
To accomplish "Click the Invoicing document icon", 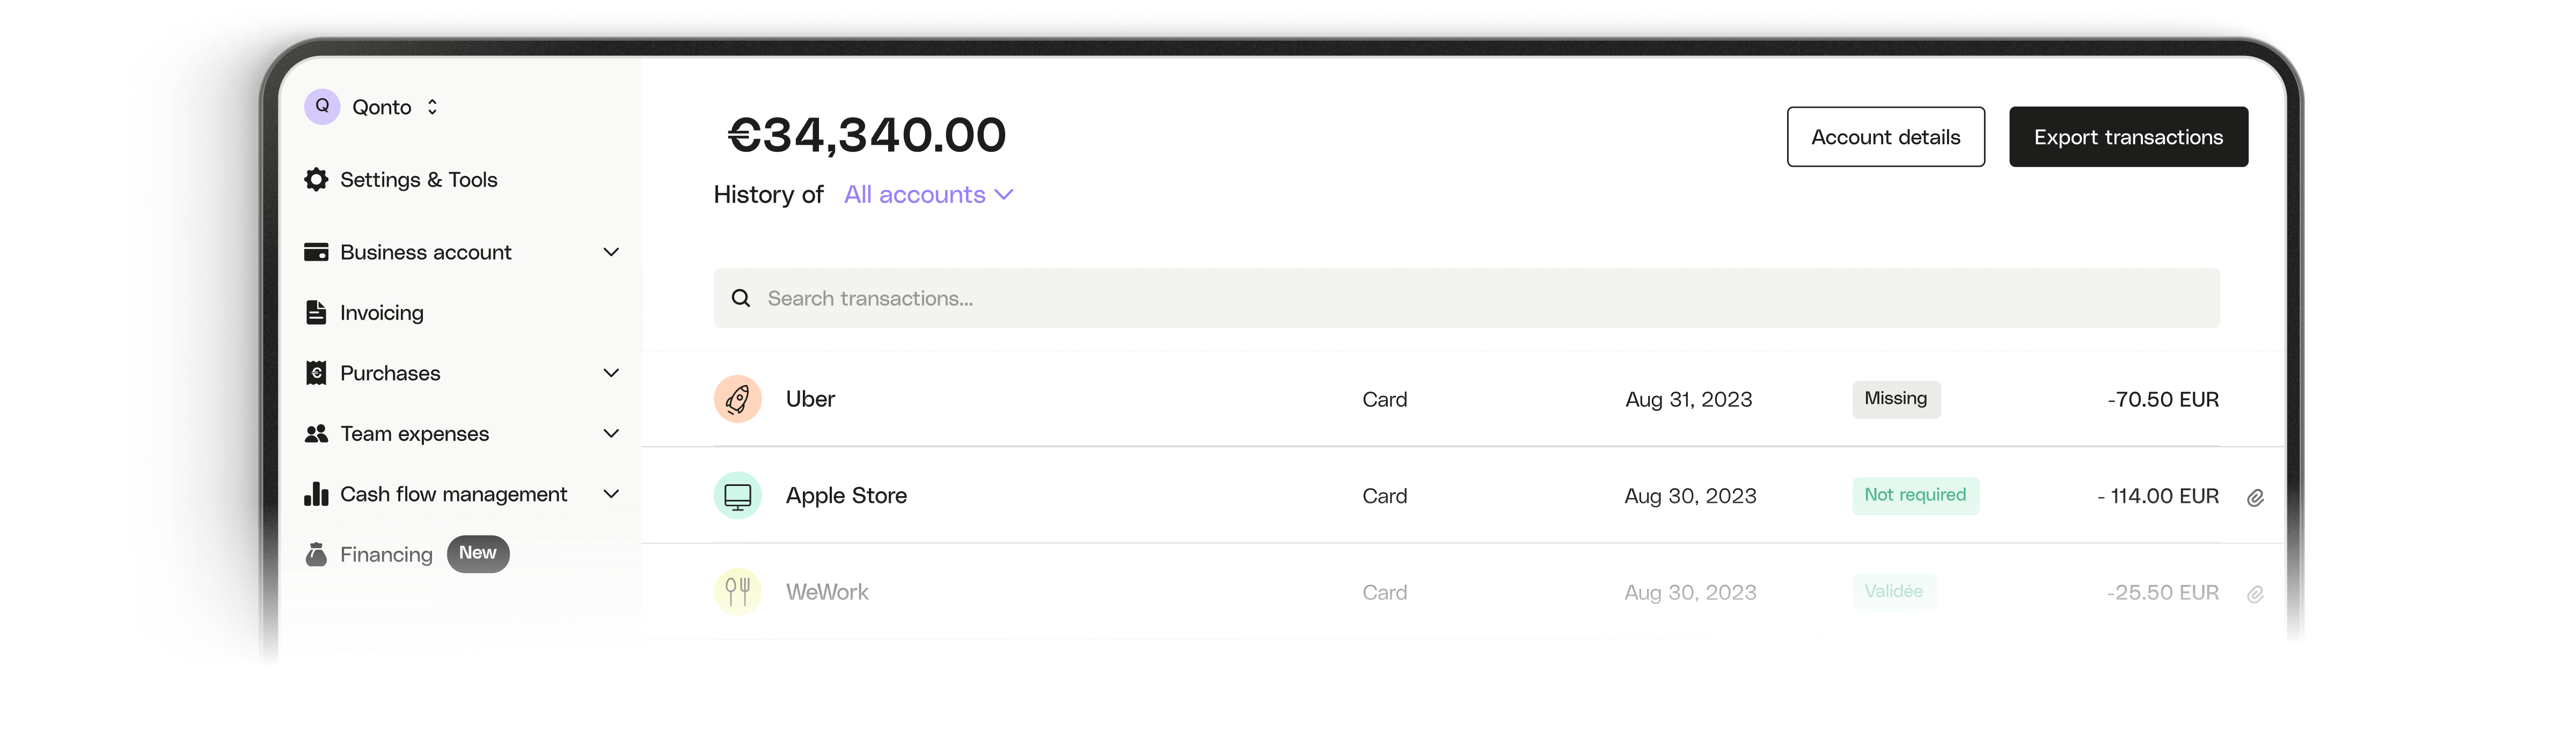I will tap(316, 312).
